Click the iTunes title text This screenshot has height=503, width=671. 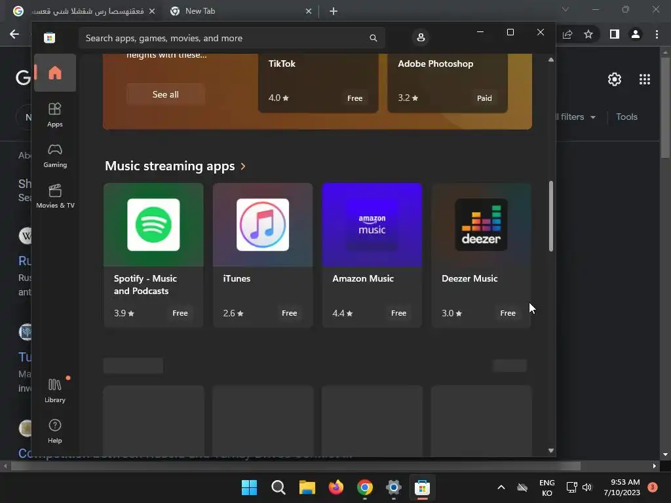(x=237, y=278)
